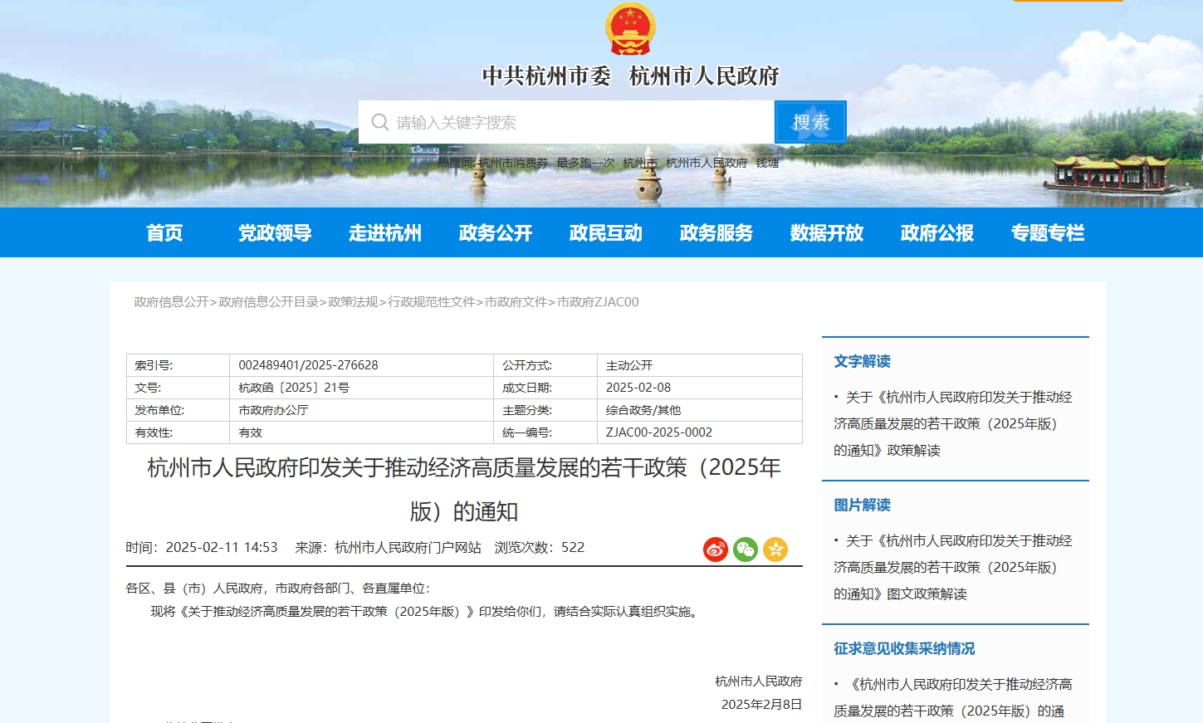Click the national emblem logo
The image size is (1203, 723).
(x=630, y=29)
